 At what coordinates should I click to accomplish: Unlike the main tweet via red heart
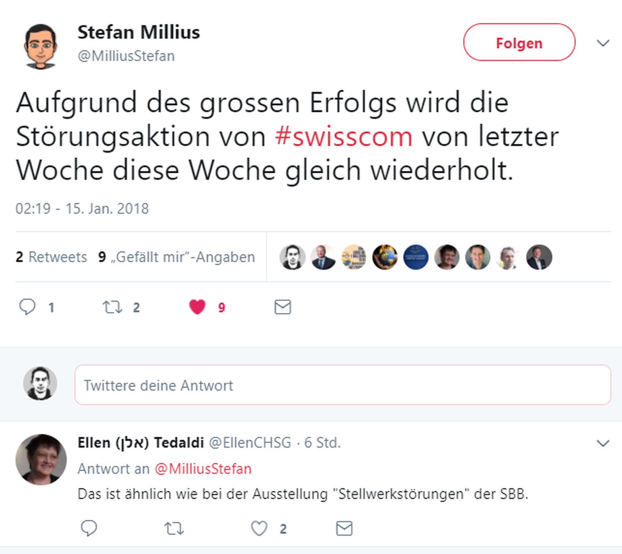197,307
